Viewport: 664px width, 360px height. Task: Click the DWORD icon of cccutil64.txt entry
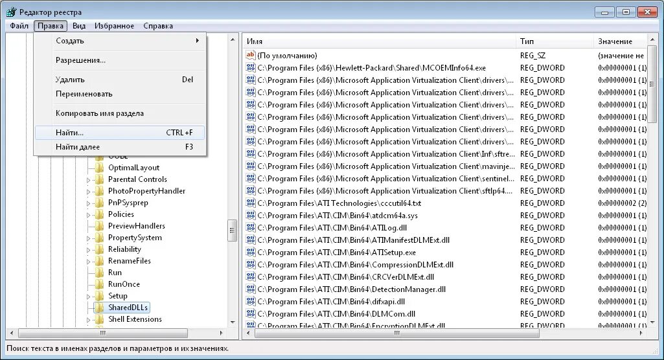pos(251,203)
